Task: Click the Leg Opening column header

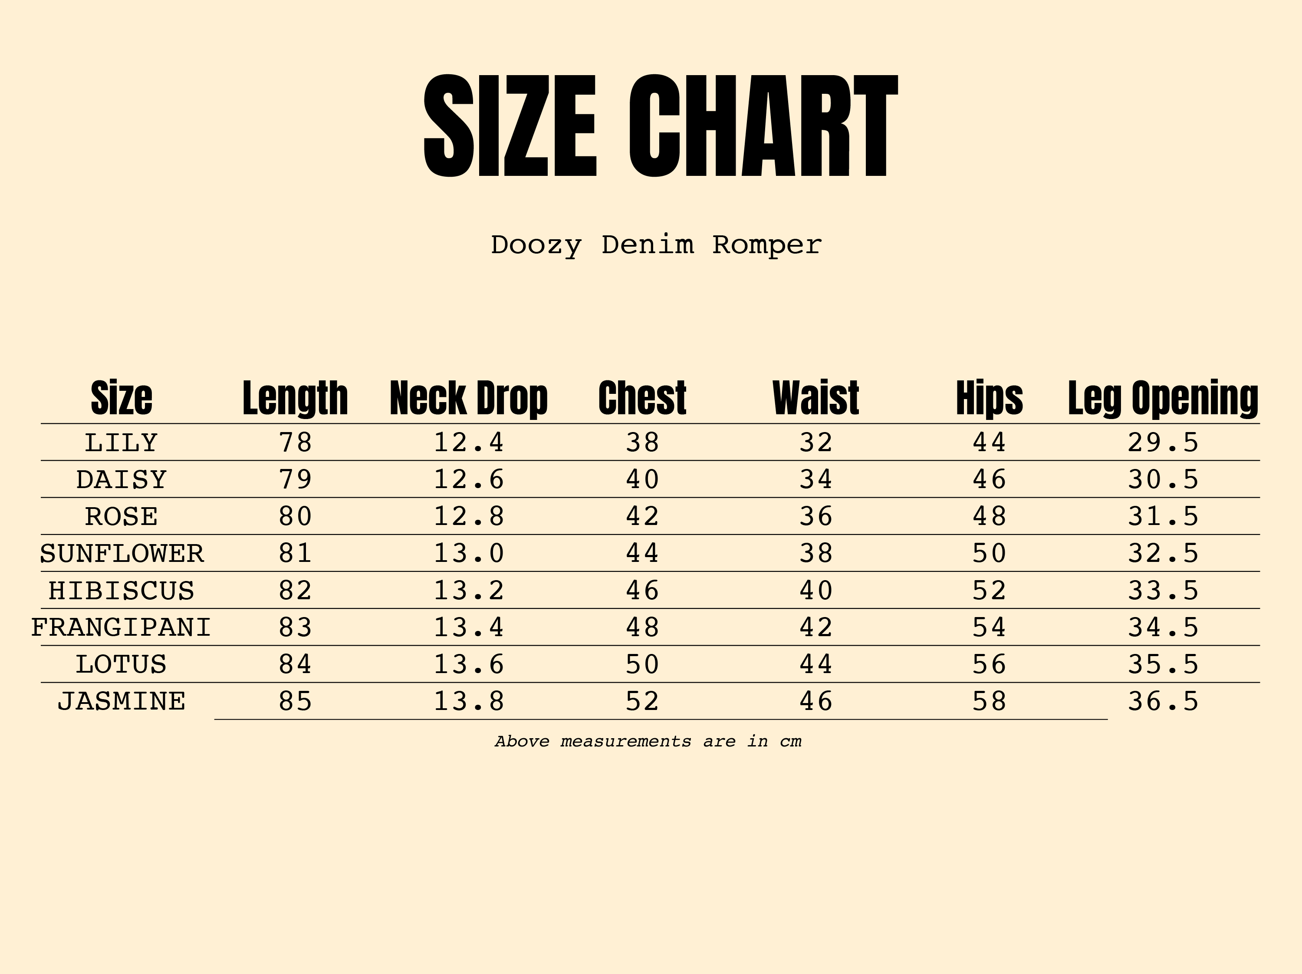Action: tap(1163, 398)
